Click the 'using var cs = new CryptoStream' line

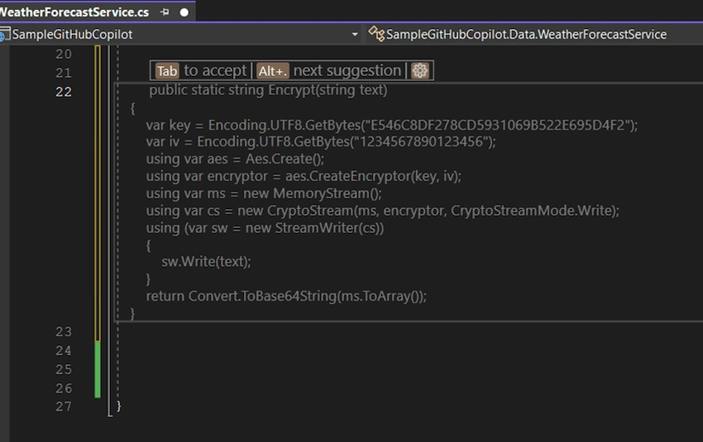(x=382, y=211)
